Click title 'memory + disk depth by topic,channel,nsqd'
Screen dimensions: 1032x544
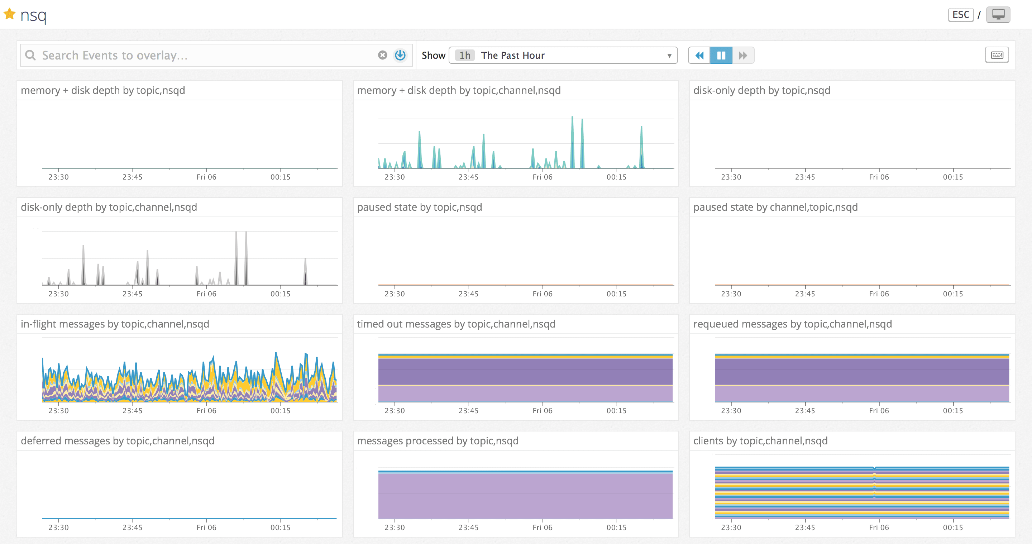(x=459, y=91)
